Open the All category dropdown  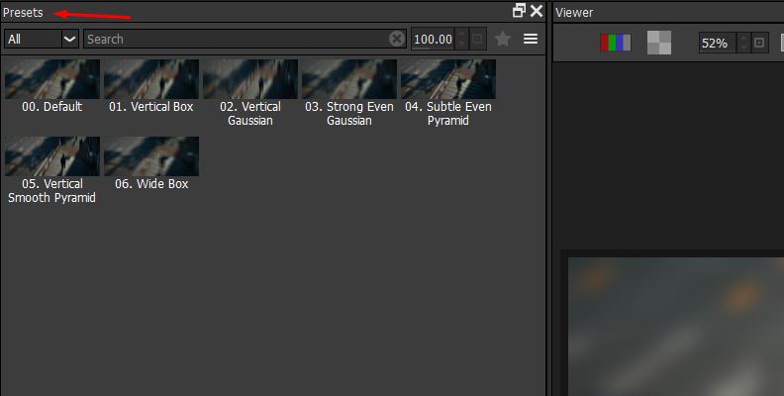[x=42, y=39]
